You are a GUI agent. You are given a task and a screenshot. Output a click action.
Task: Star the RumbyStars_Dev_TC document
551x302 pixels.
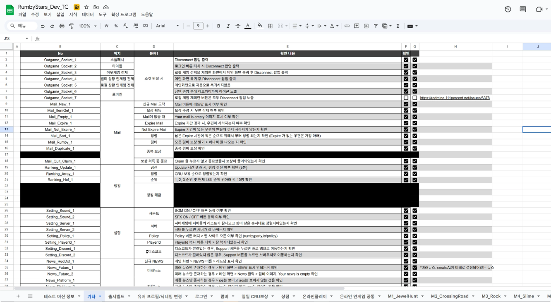tap(86, 7)
